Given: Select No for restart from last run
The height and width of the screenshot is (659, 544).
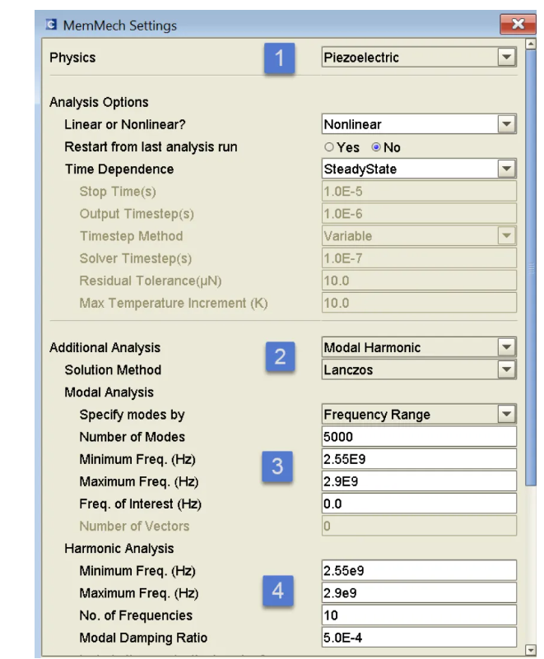Looking at the screenshot, I should pos(376,147).
